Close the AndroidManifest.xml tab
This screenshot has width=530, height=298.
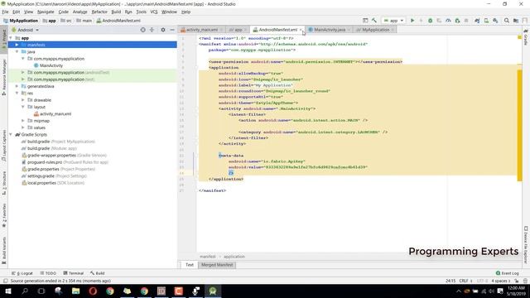click(301, 30)
